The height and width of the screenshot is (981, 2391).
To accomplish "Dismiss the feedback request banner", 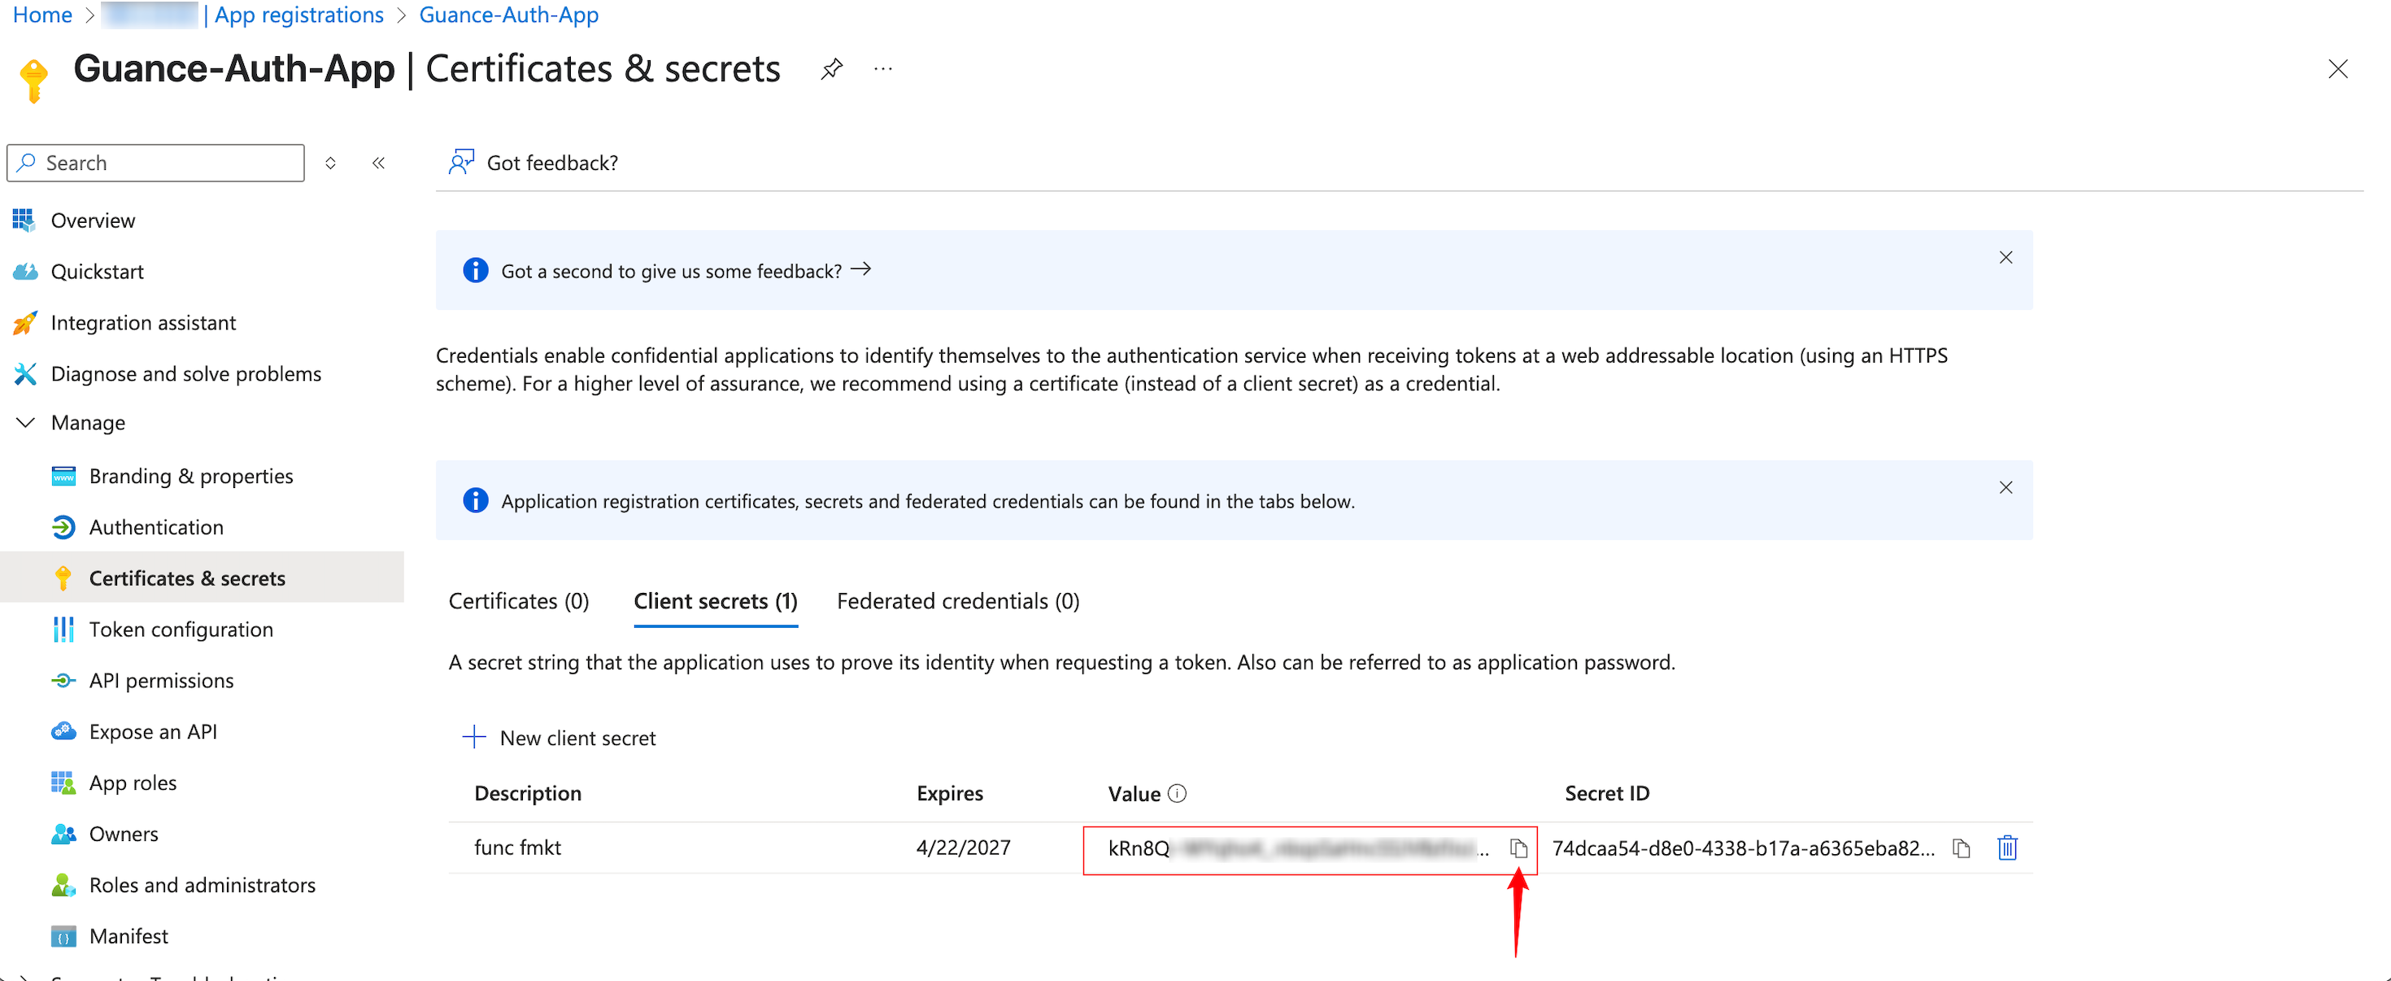I will [2005, 258].
